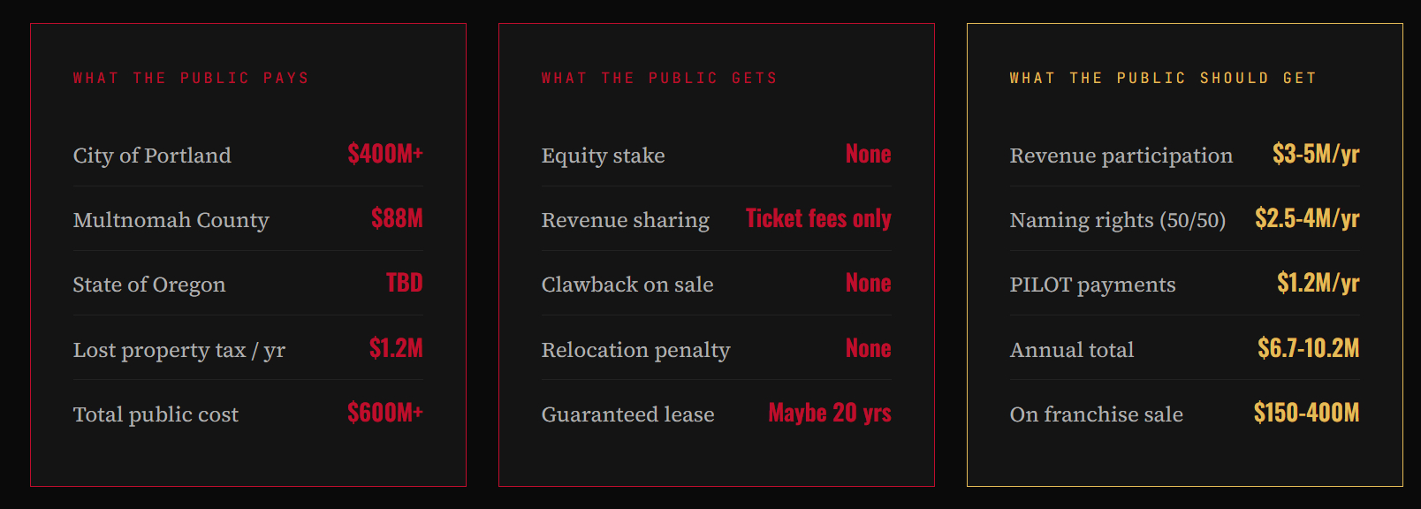Click the None value beside Relocation penalty

[868, 348]
